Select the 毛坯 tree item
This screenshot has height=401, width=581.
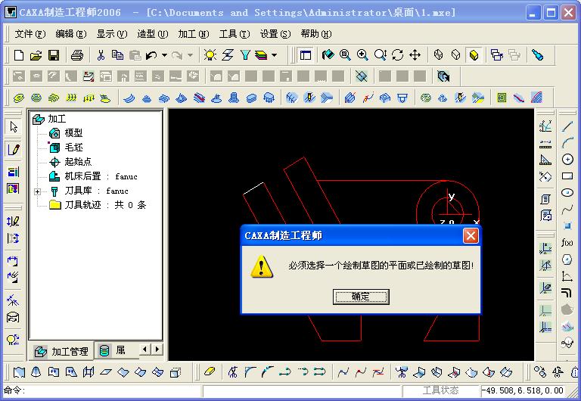point(73,147)
